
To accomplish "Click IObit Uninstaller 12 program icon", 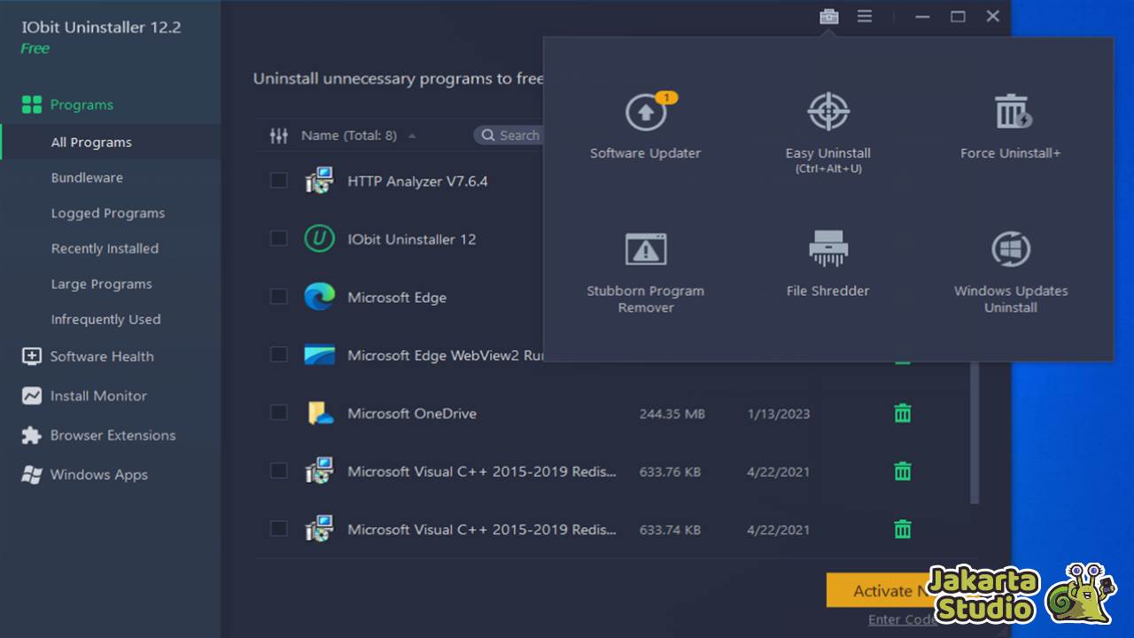I will [x=319, y=239].
